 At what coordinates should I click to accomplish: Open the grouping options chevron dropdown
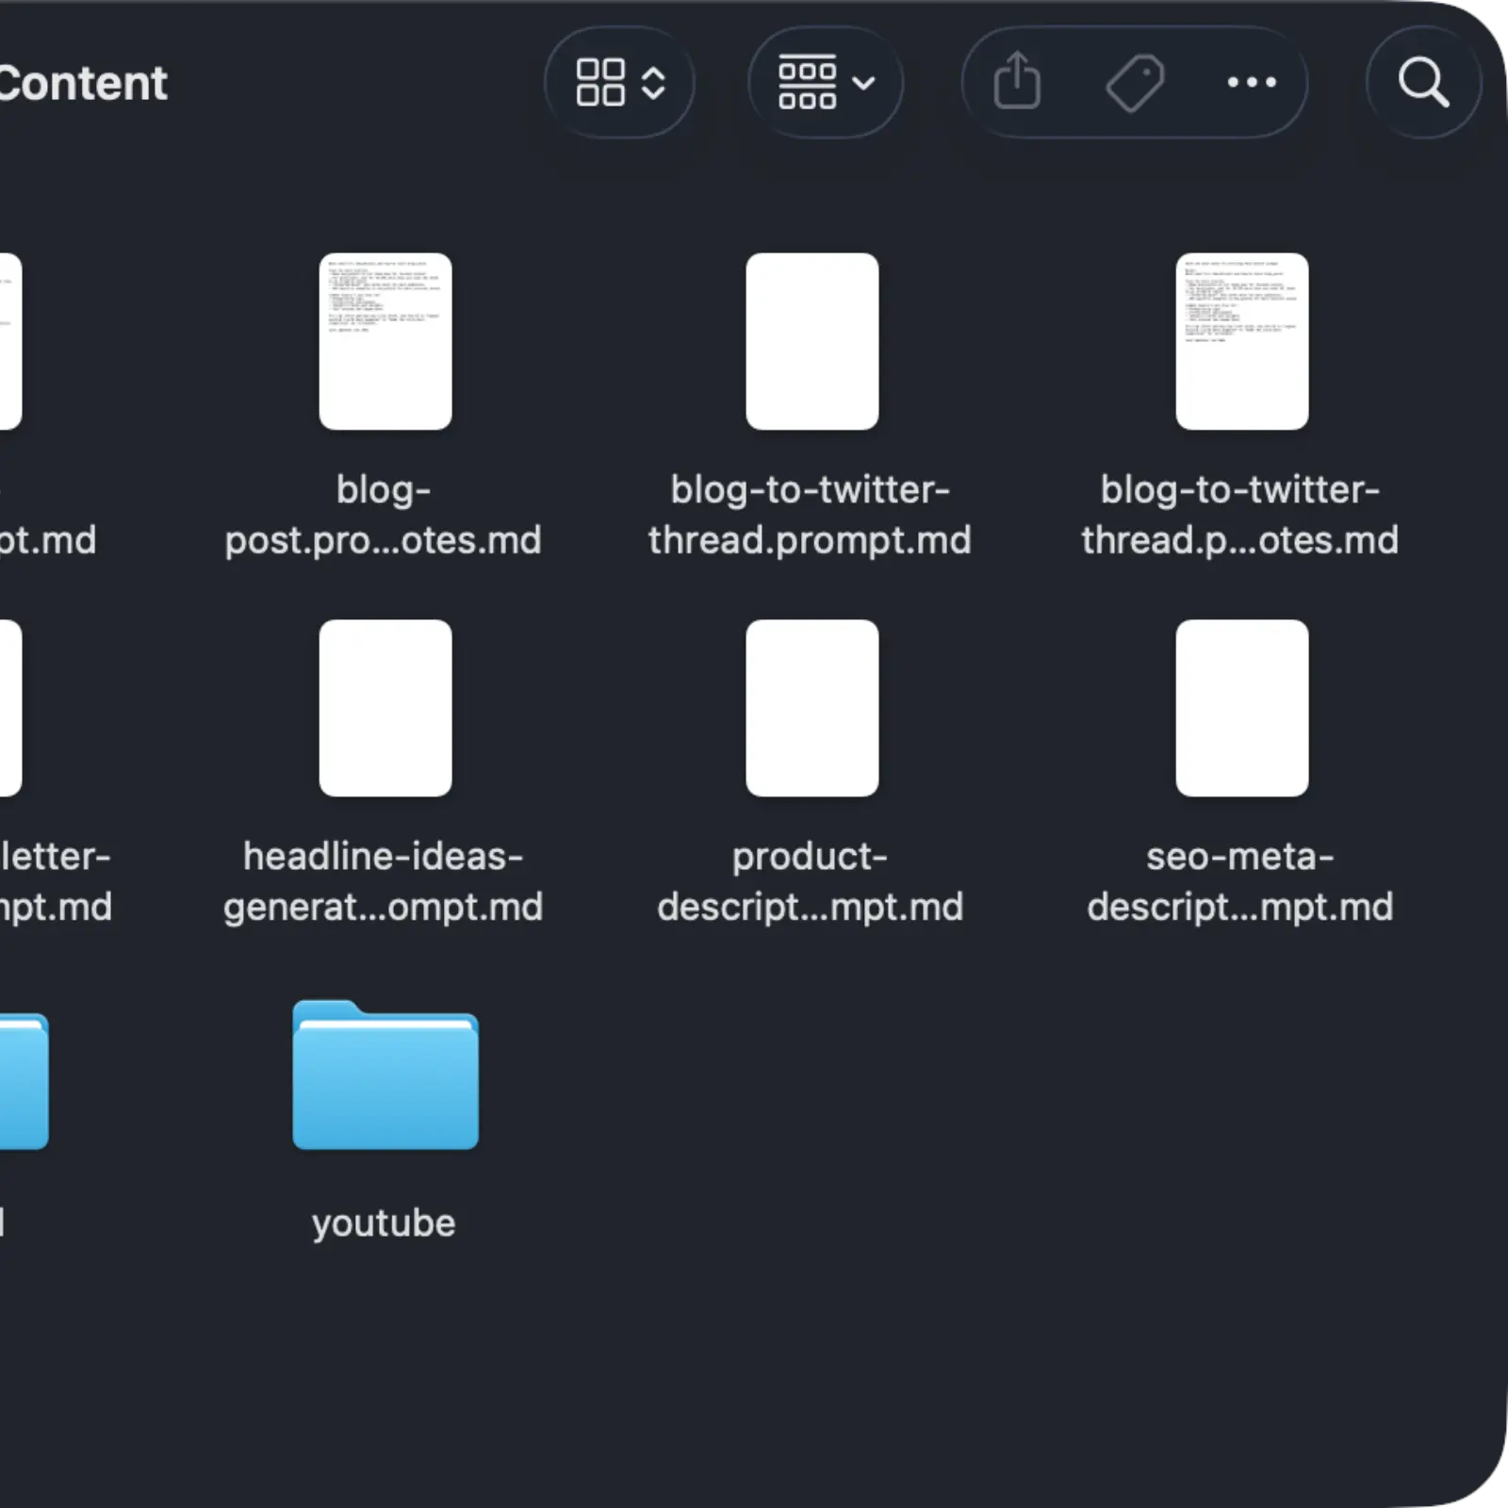tap(864, 82)
